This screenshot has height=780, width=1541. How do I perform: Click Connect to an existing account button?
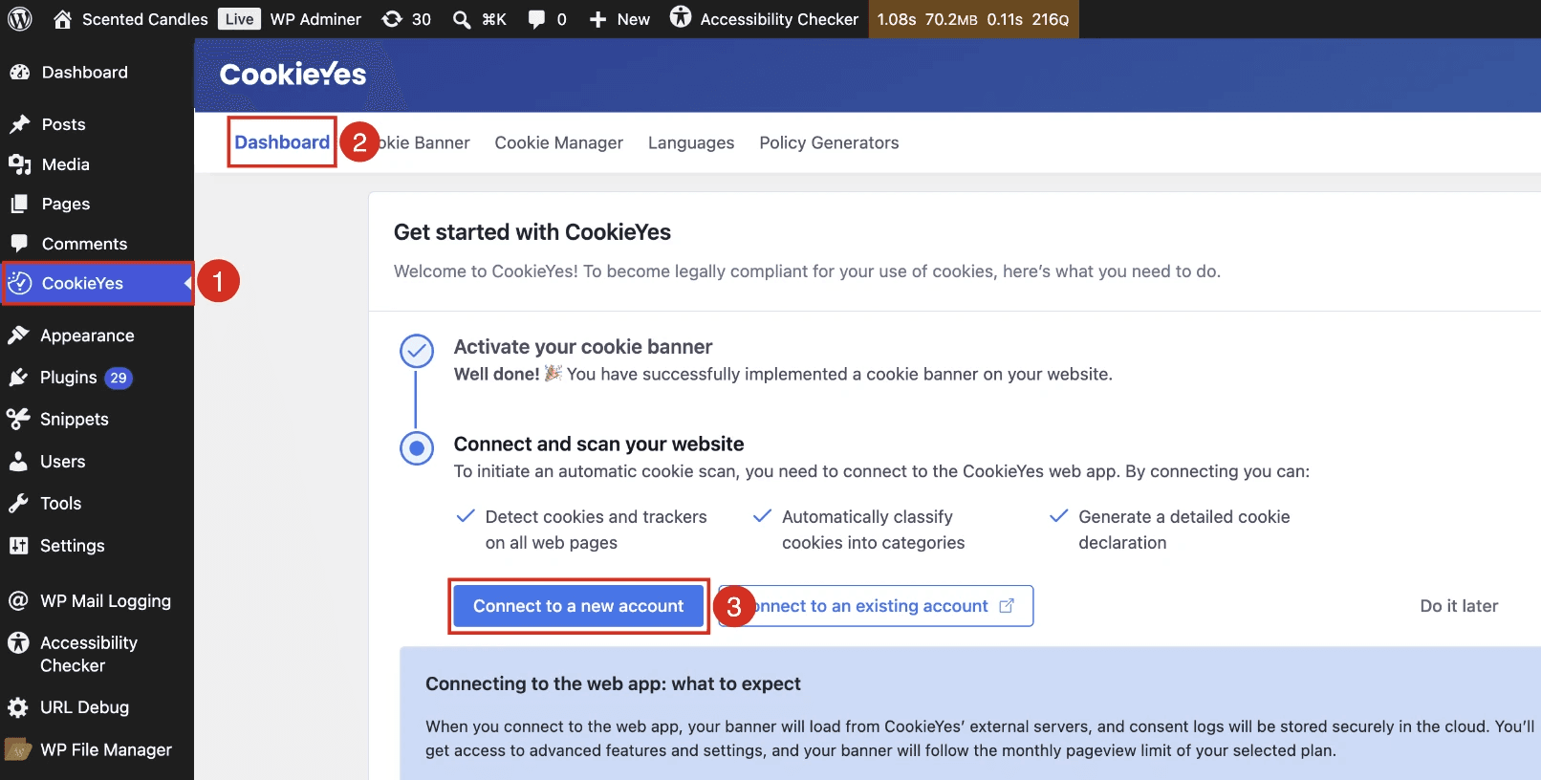(876, 606)
